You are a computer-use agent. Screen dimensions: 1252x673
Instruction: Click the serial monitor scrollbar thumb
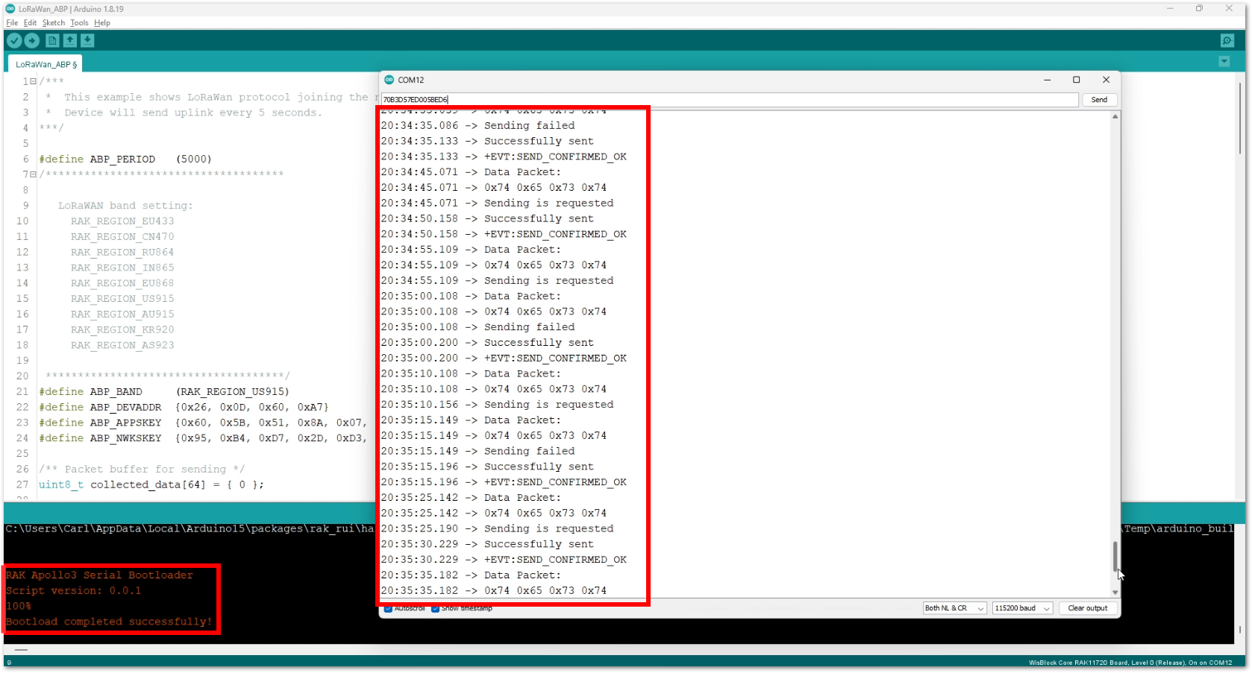click(x=1115, y=556)
